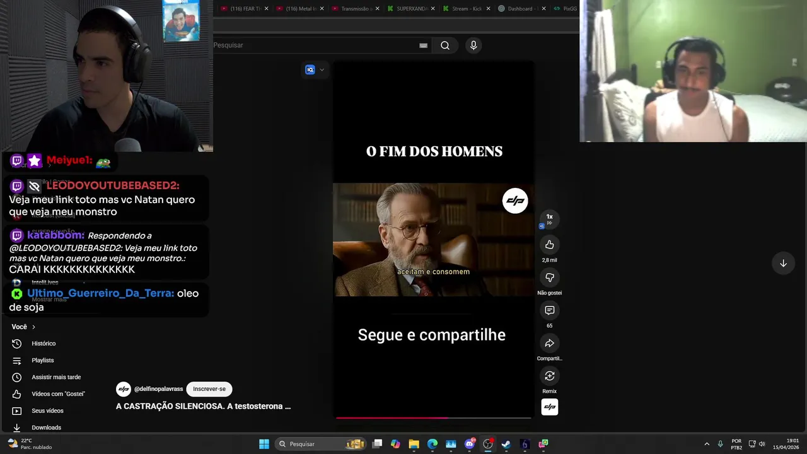Click Ultimo_Guerreiro_Da_Terra chat username
Image resolution: width=807 pixels, height=454 pixels.
101,293
